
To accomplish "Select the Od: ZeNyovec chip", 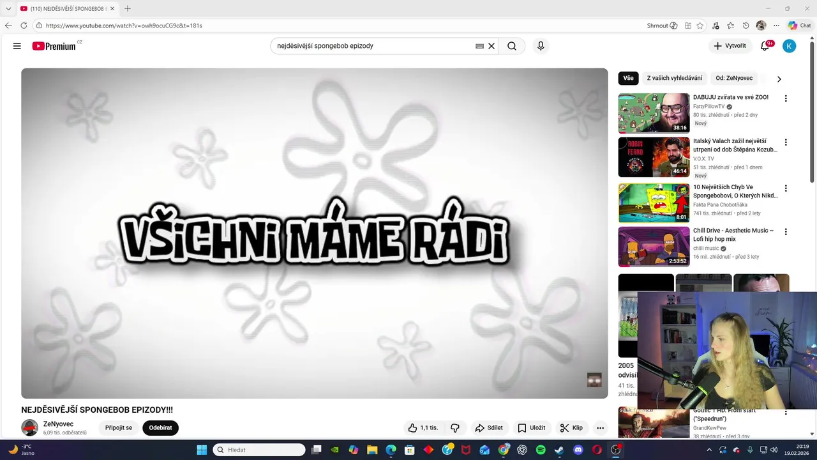I will click(734, 78).
